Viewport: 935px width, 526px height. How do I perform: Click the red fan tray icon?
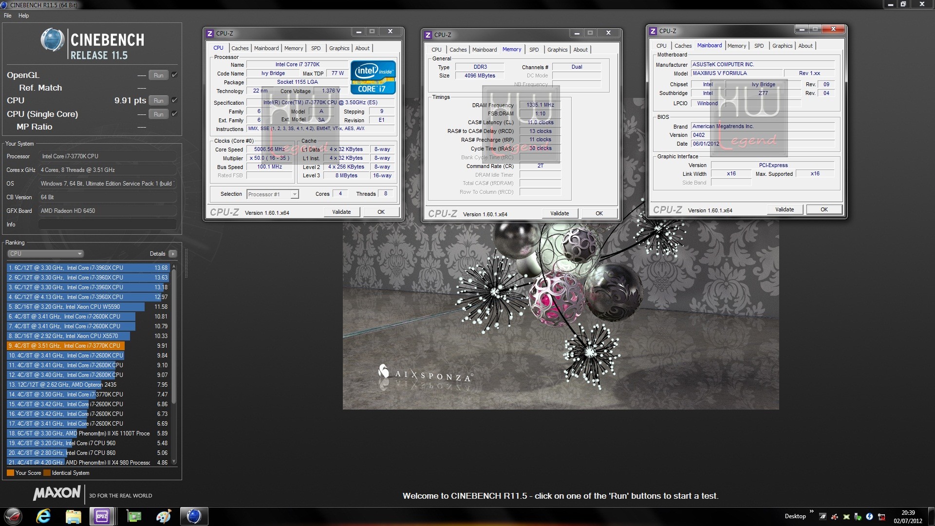834,517
